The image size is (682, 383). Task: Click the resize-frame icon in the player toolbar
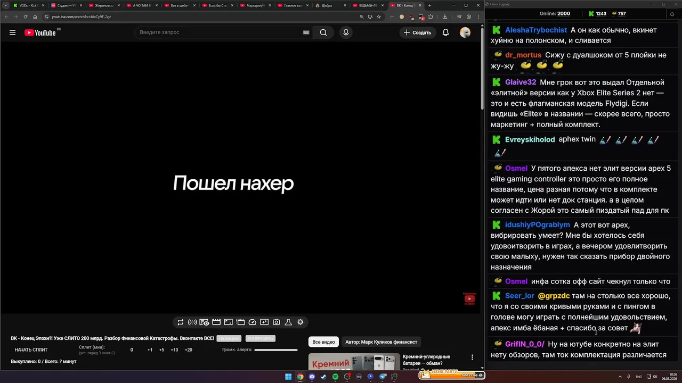point(228,322)
